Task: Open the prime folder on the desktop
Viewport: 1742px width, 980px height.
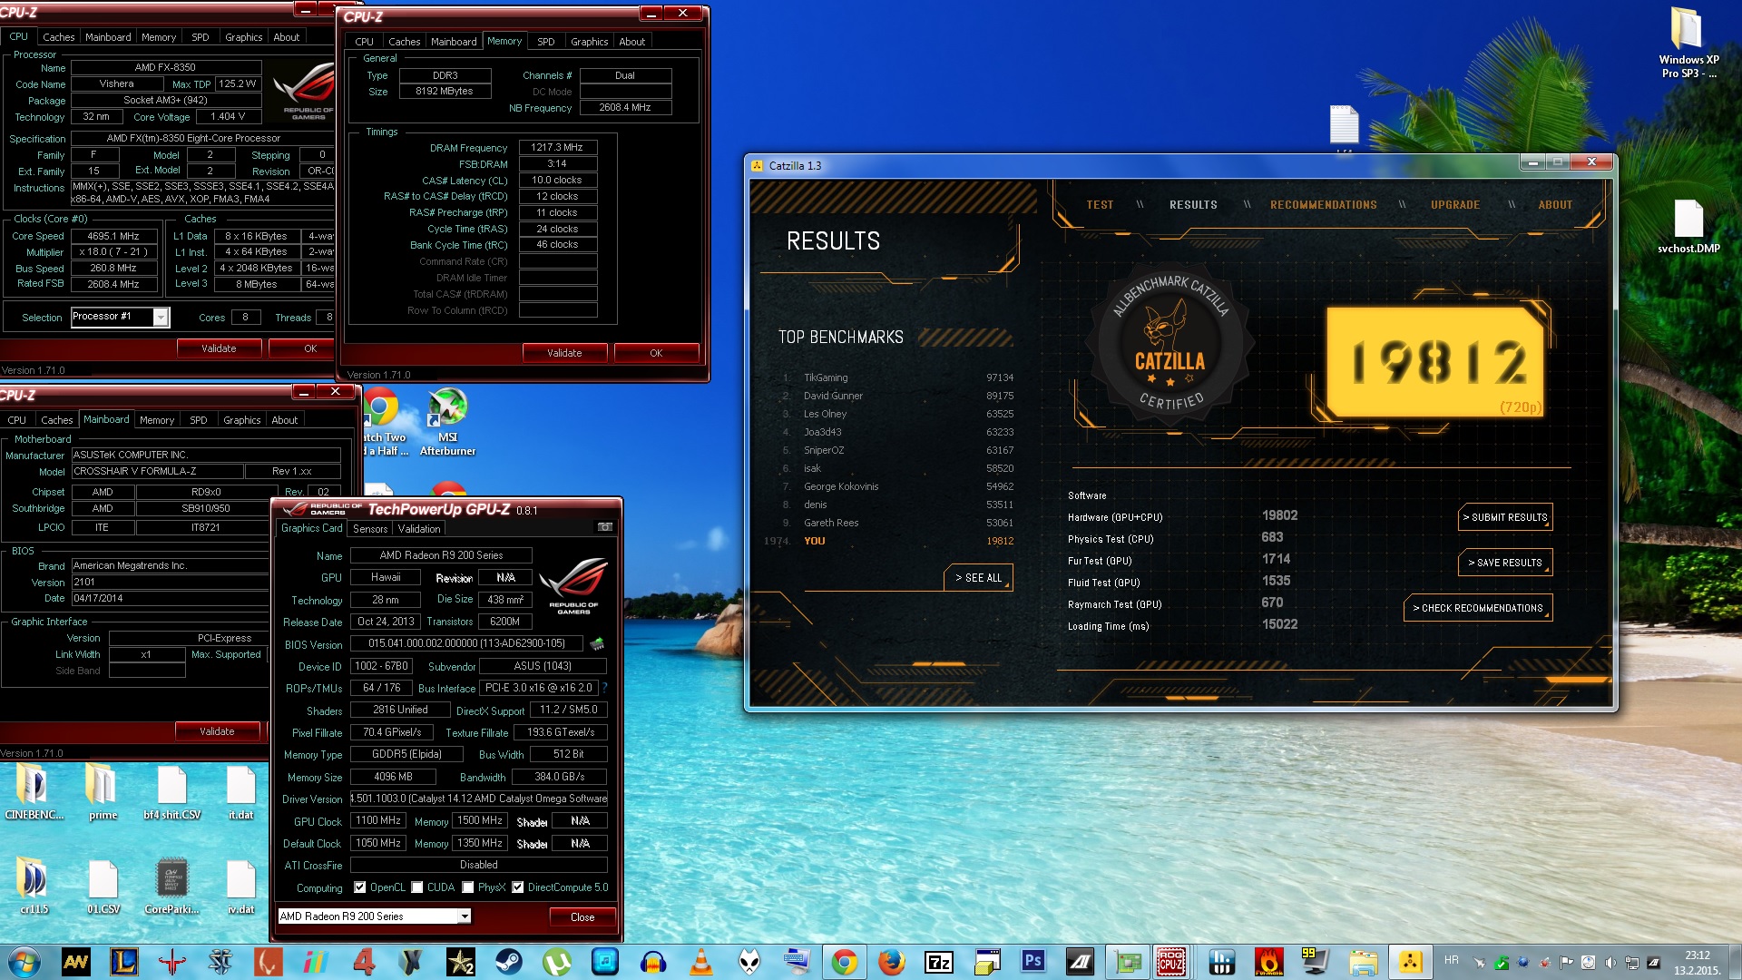Action: 103,793
